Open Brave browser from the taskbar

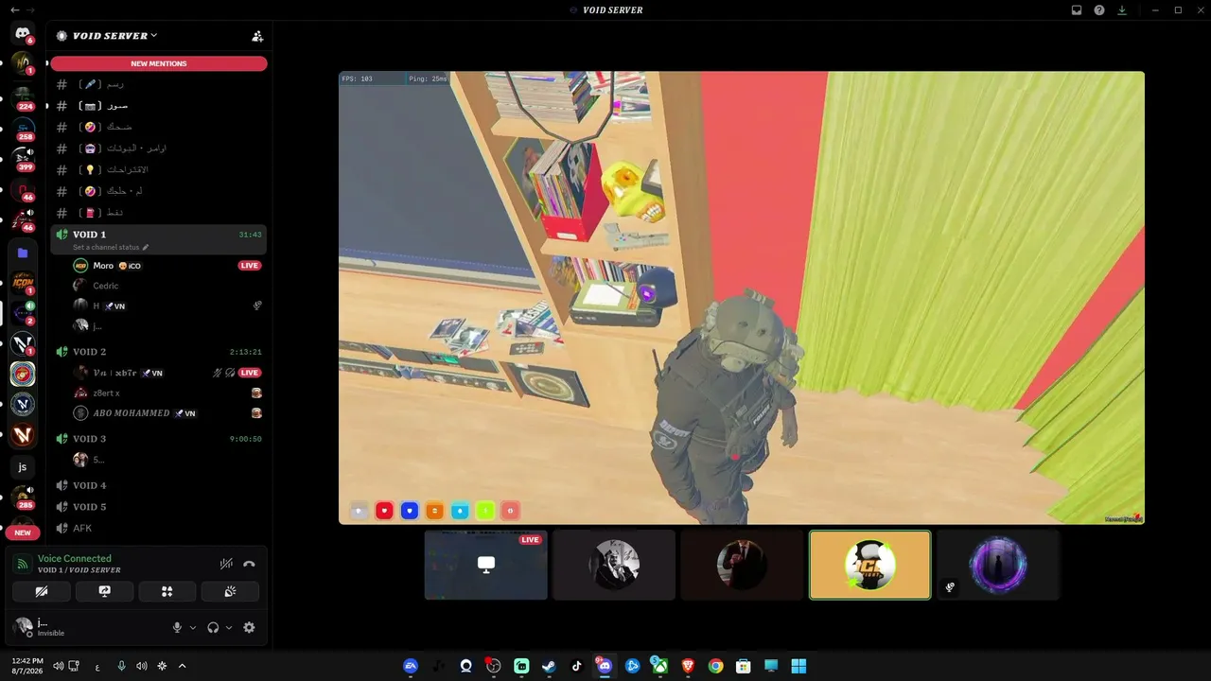[x=688, y=666]
